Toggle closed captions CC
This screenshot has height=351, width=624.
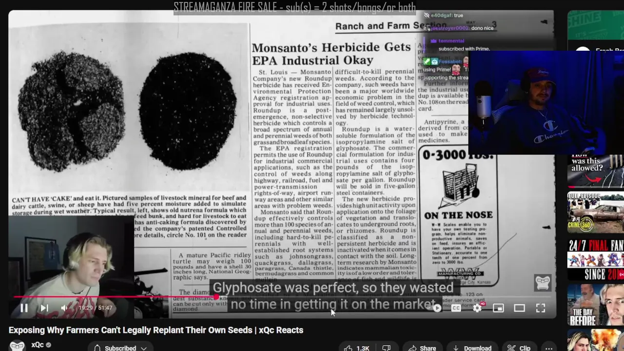(x=456, y=308)
